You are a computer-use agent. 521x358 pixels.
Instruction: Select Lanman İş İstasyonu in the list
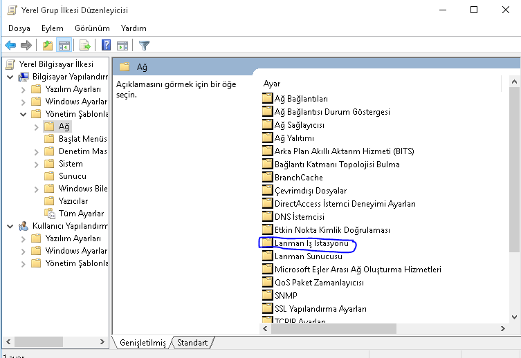pyautogui.click(x=311, y=243)
